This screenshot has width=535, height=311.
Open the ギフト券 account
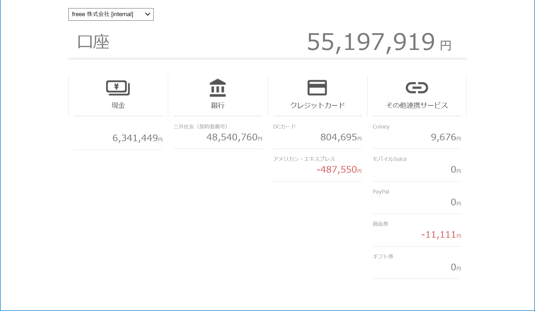pos(383,256)
